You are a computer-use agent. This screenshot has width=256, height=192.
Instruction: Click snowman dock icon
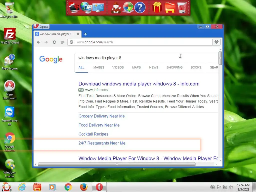pyautogui.click(x=116, y=8)
